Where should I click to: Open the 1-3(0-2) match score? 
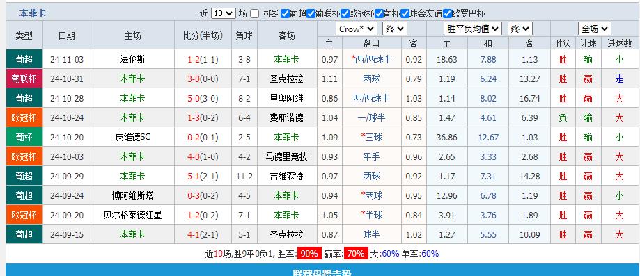click(x=203, y=118)
